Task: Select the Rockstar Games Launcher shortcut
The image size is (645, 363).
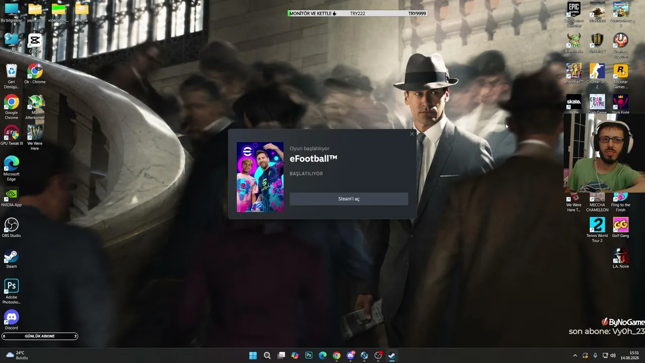Action: 621,76
